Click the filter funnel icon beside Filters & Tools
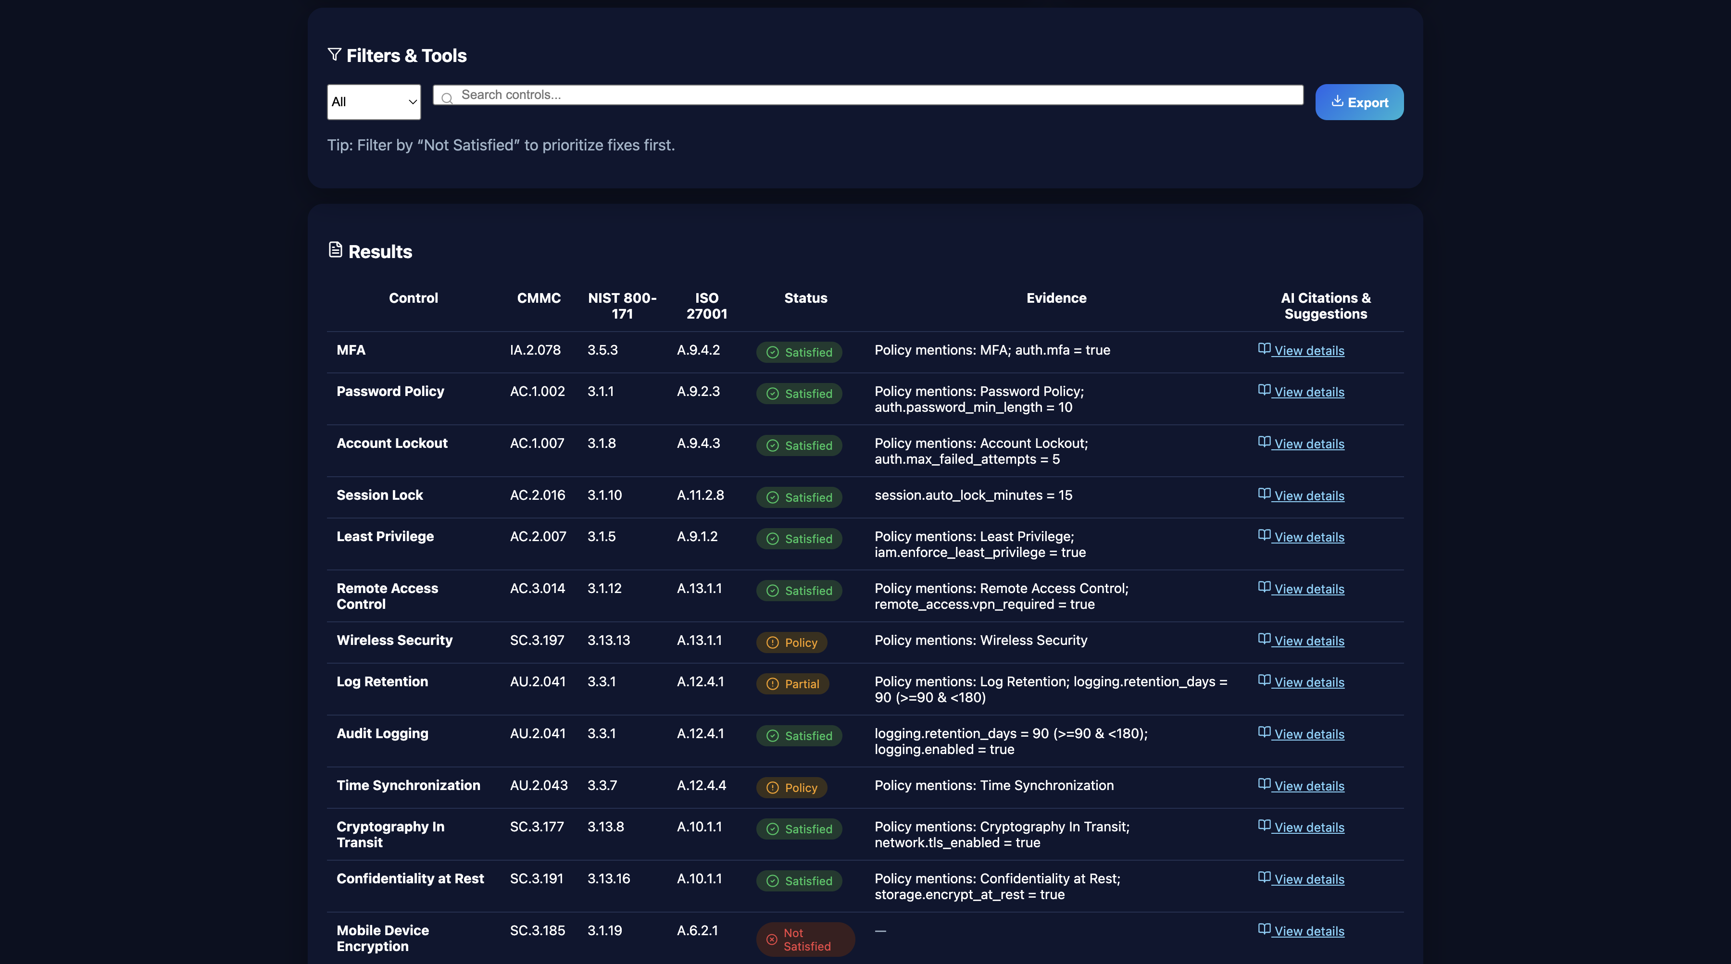 click(334, 54)
